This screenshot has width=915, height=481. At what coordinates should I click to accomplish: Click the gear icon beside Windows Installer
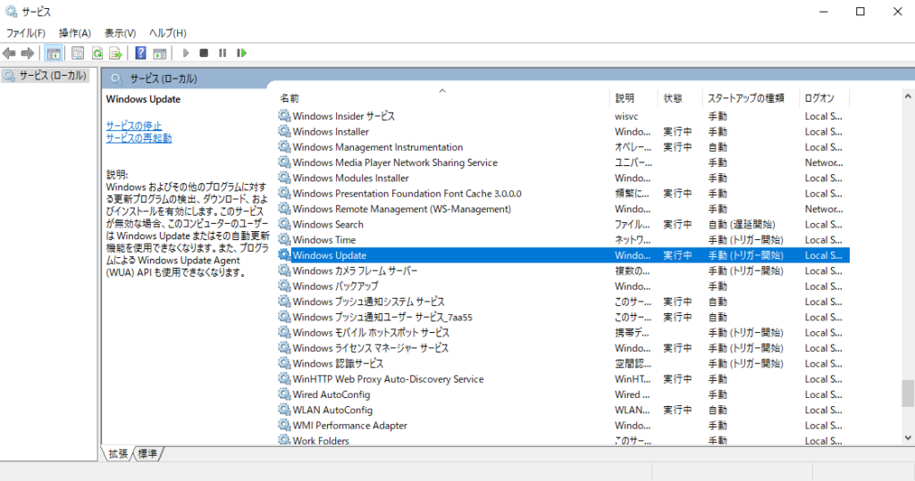click(x=284, y=131)
